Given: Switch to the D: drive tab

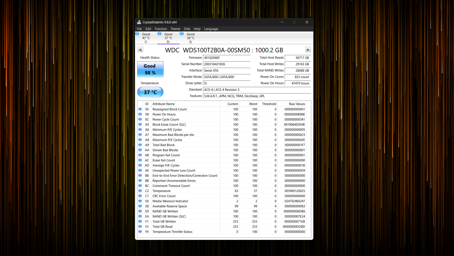Looking at the screenshot, I should (168, 38).
